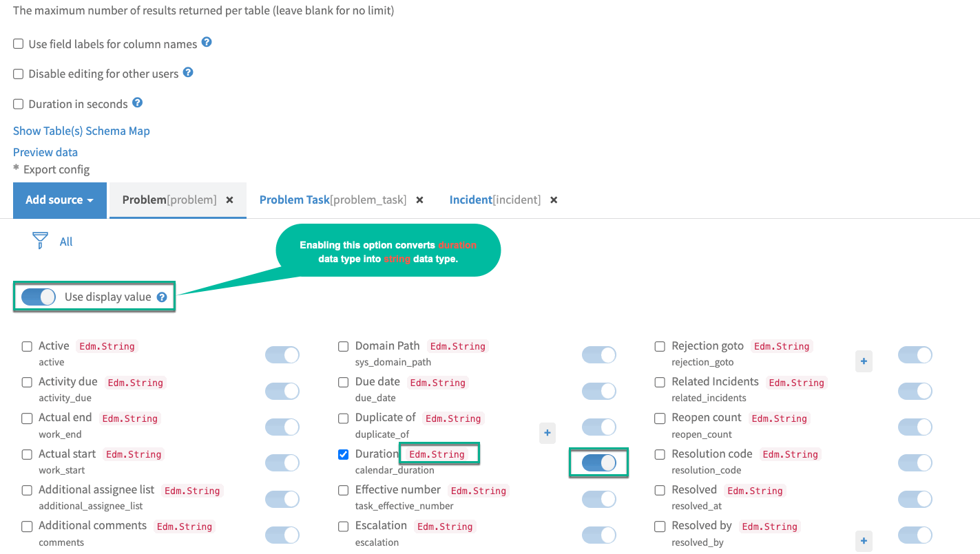Screen dimensions: 980x554
Task: Click the filter funnel icon
Action: (41, 241)
